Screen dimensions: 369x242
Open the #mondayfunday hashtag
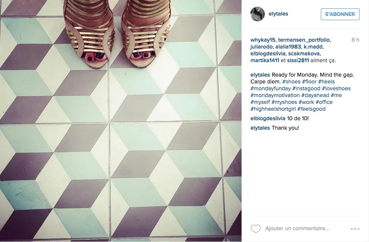pos(271,88)
